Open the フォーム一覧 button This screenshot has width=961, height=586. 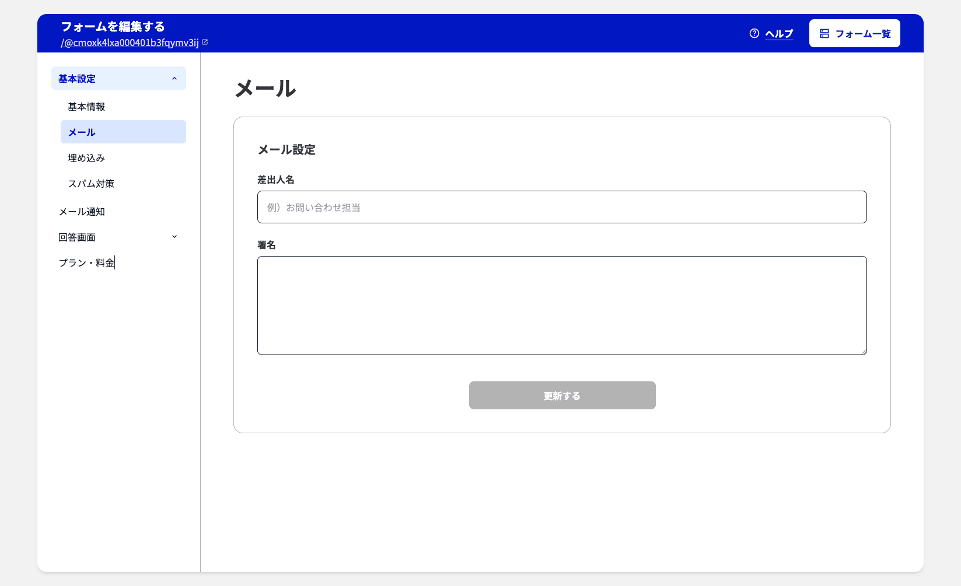coord(854,33)
